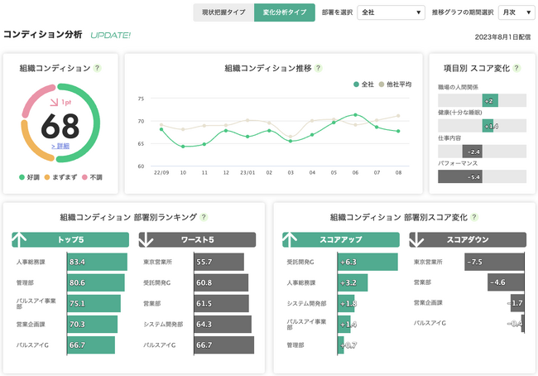Viewport: 538px width, 376px height.
Task: Click the 人事総務課 83.4 bar in トップ5
Action: click(x=97, y=262)
